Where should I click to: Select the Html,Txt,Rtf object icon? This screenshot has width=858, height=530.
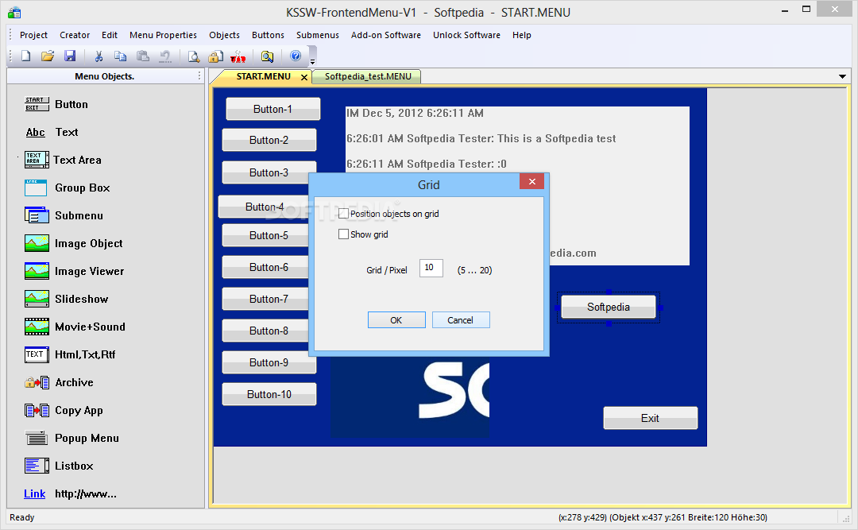[37, 355]
